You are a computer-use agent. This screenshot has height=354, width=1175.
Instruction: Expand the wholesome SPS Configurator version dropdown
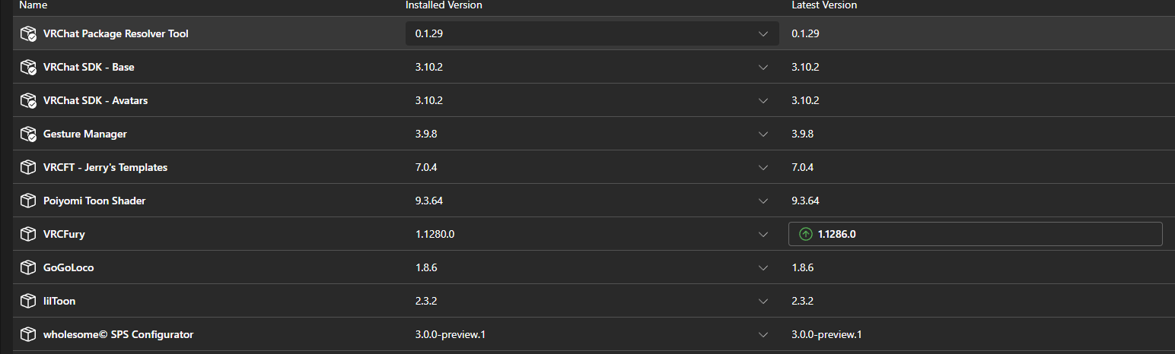[x=763, y=334]
